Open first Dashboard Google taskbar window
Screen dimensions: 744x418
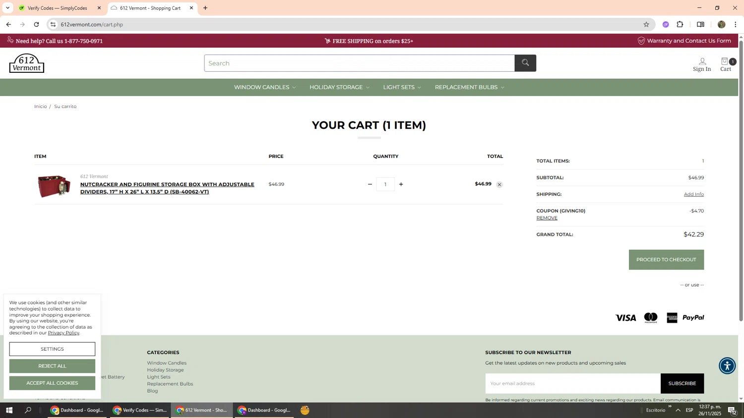click(77, 410)
